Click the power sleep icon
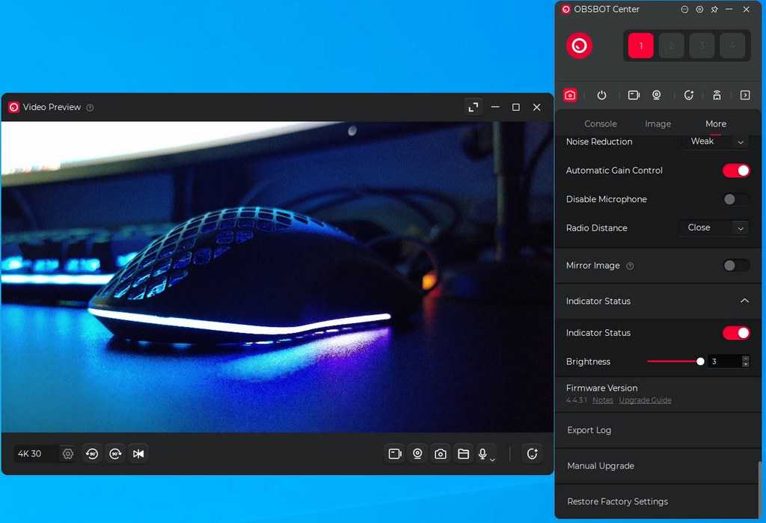766x523 pixels. [x=601, y=95]
